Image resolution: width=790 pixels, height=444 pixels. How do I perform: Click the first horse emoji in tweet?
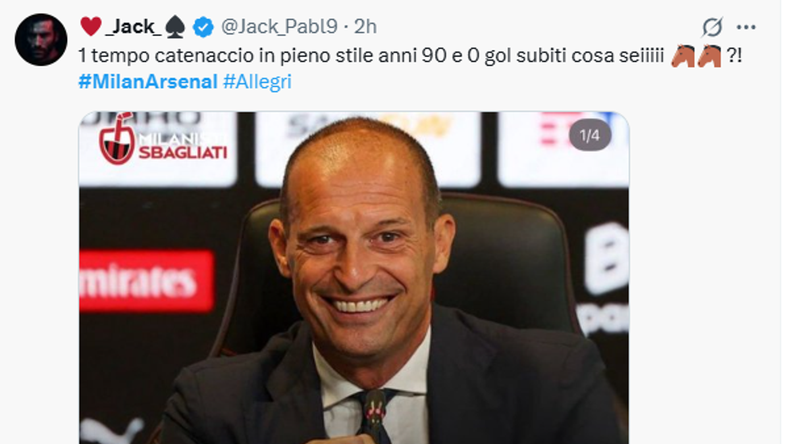click(683, 57)
